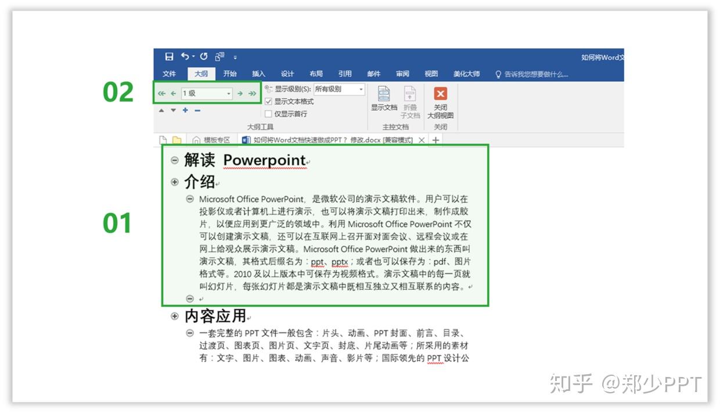Open the 显示级别 所有级别 dropdown
Viewport: 720px width, 413px height.
point(339,89)
